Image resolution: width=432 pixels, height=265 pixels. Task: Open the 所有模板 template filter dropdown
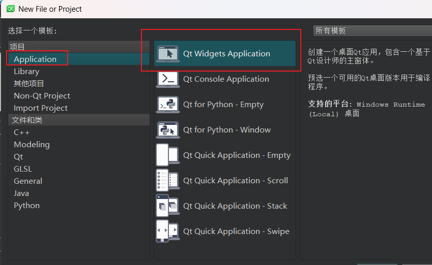[372, 30]
